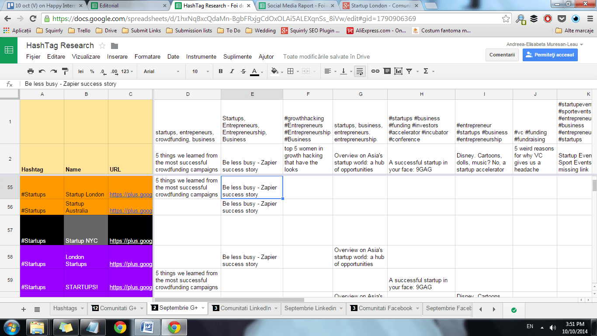Switch to the Hashtags sheet tab

(x=65, y=308)
